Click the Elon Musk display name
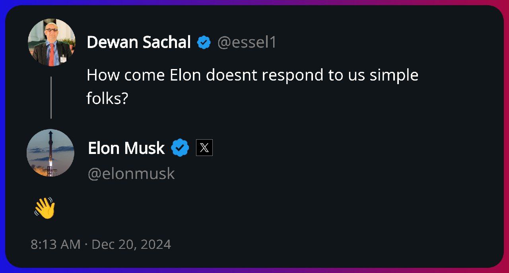This screenshot has height=273, width=509. 126,148
